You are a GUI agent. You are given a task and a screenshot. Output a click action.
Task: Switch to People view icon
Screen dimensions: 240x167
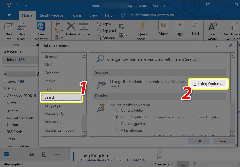(31, 154)
